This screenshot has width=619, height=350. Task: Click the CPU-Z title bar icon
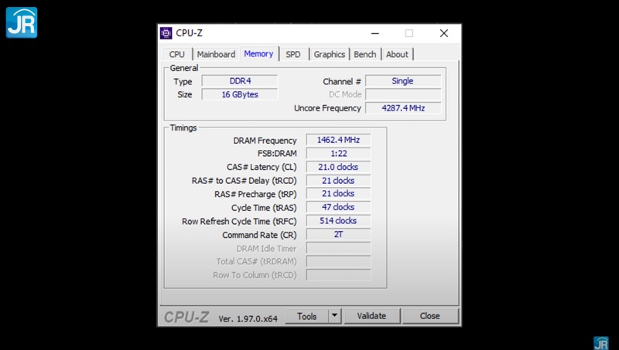tap(166, 33)
